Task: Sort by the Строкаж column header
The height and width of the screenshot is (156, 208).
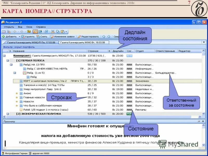Action: pos(97,51)
